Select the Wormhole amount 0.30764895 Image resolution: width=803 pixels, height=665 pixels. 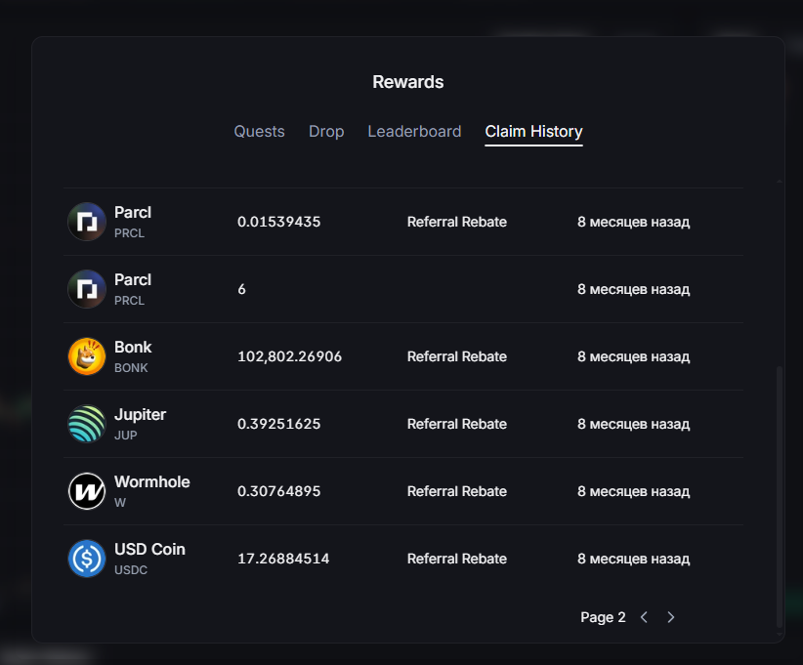point(279,491)
